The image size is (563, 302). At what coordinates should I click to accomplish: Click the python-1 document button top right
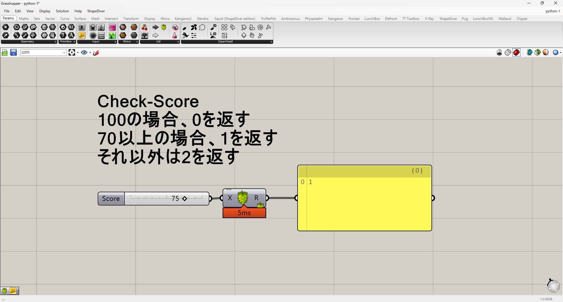tap(553, 11)
